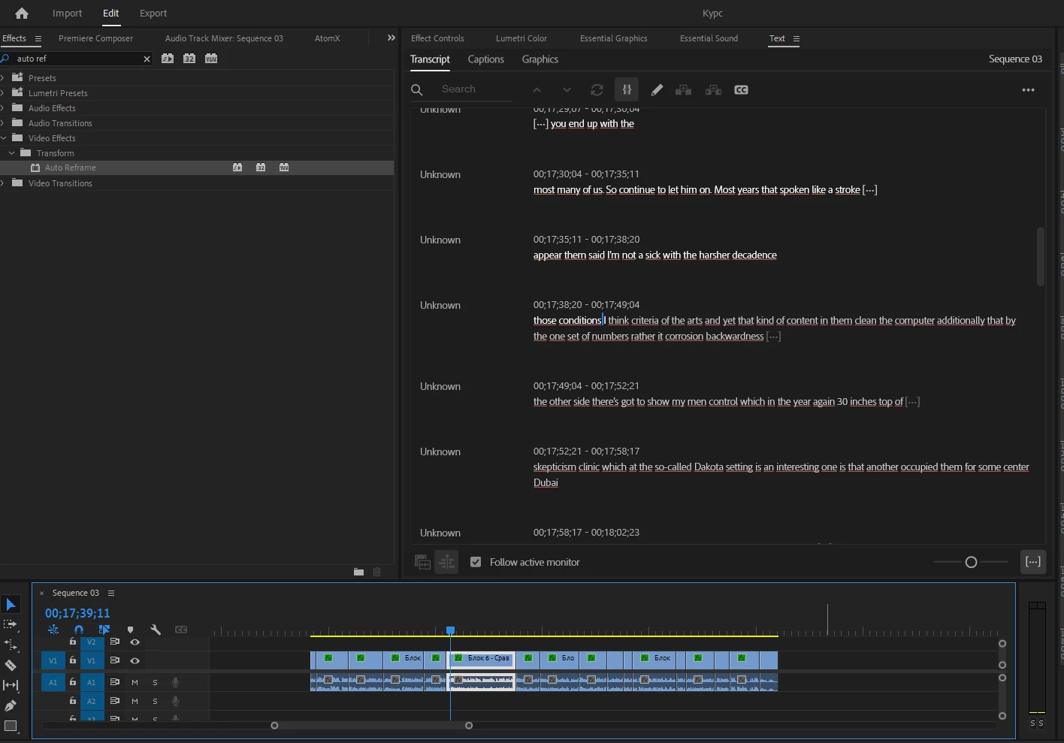The width and height of the screenshot is (1064, 743).
Task: Lock track V2 padlock
Action: (73, 642)
